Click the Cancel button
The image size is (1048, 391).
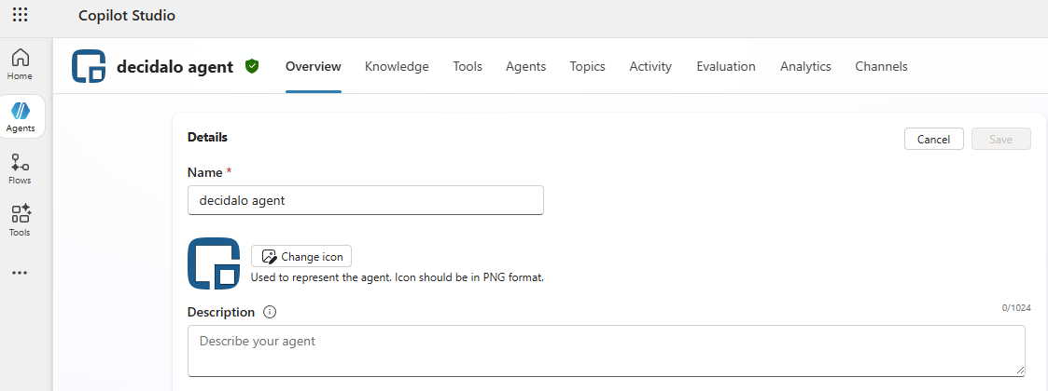coord(934,139)
